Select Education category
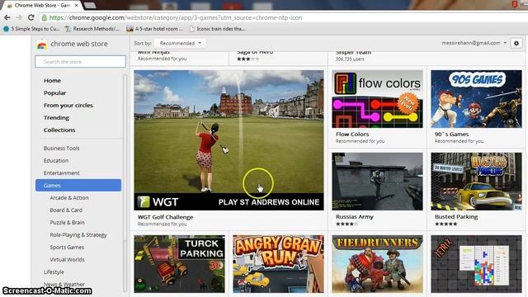This screenshot has height=297, width=528. click(x=56, y=161)
